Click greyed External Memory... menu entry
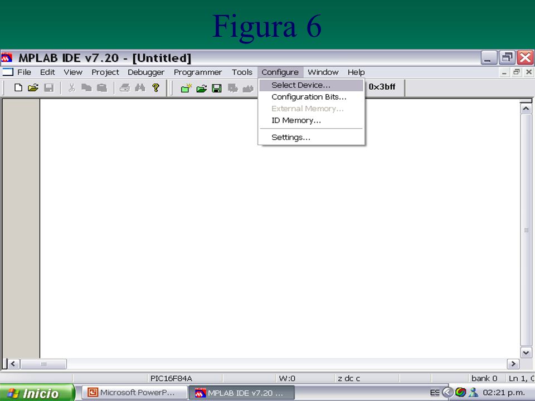This screenshot has width=535, height=401. pos(311,109)
